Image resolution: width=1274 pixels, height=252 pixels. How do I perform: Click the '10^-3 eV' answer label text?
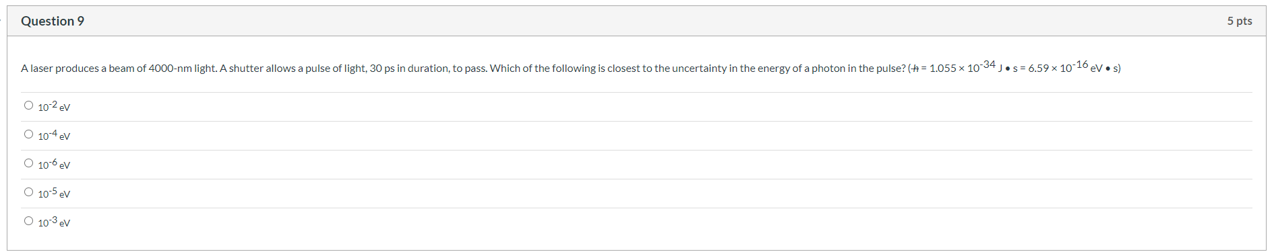[x=54, y=222]
